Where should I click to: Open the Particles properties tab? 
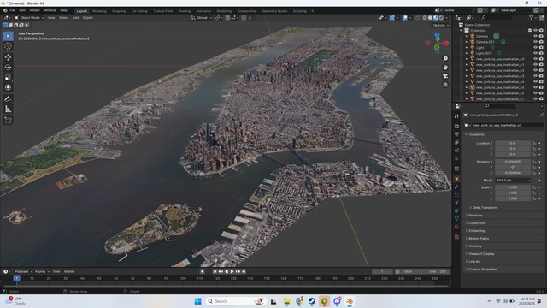point(456,194)
